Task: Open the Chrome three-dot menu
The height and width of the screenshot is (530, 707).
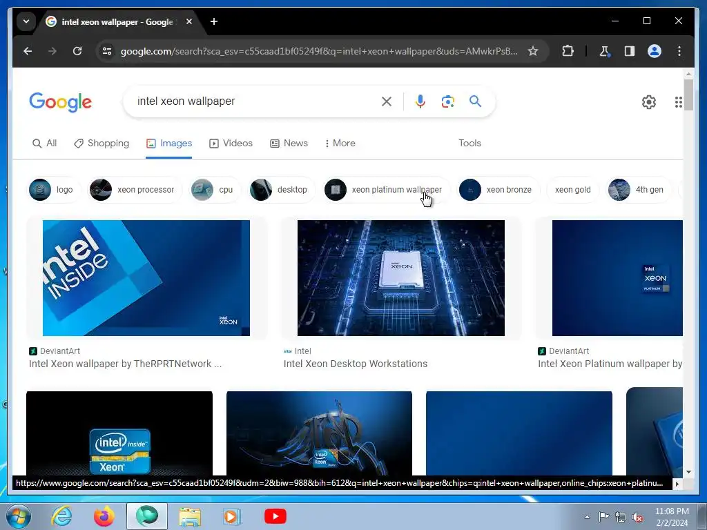Action: coord(679,51)
